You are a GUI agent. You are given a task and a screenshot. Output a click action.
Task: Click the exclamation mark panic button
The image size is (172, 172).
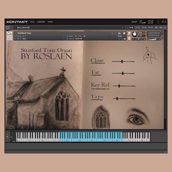point(158,22)
